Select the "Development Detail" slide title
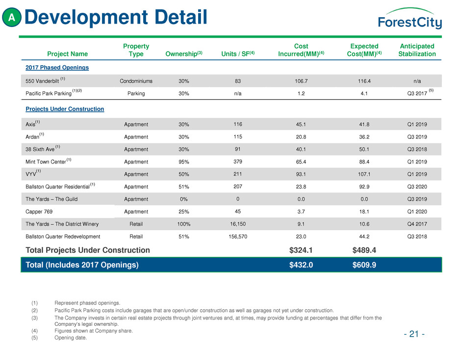The width and height of the screenshot is (461, 346). [x=116, y=17]
